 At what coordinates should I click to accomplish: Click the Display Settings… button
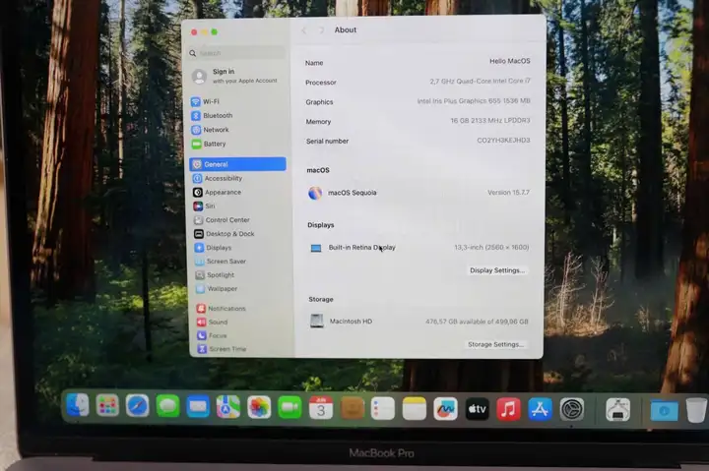coord(497,270)
